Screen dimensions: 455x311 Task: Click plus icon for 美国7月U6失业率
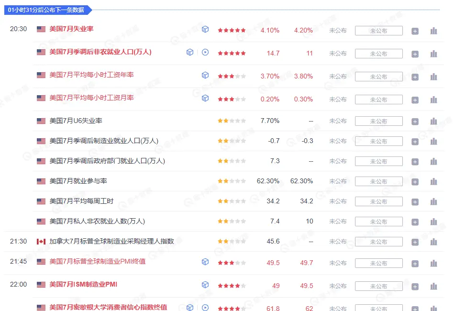(415, 122)
